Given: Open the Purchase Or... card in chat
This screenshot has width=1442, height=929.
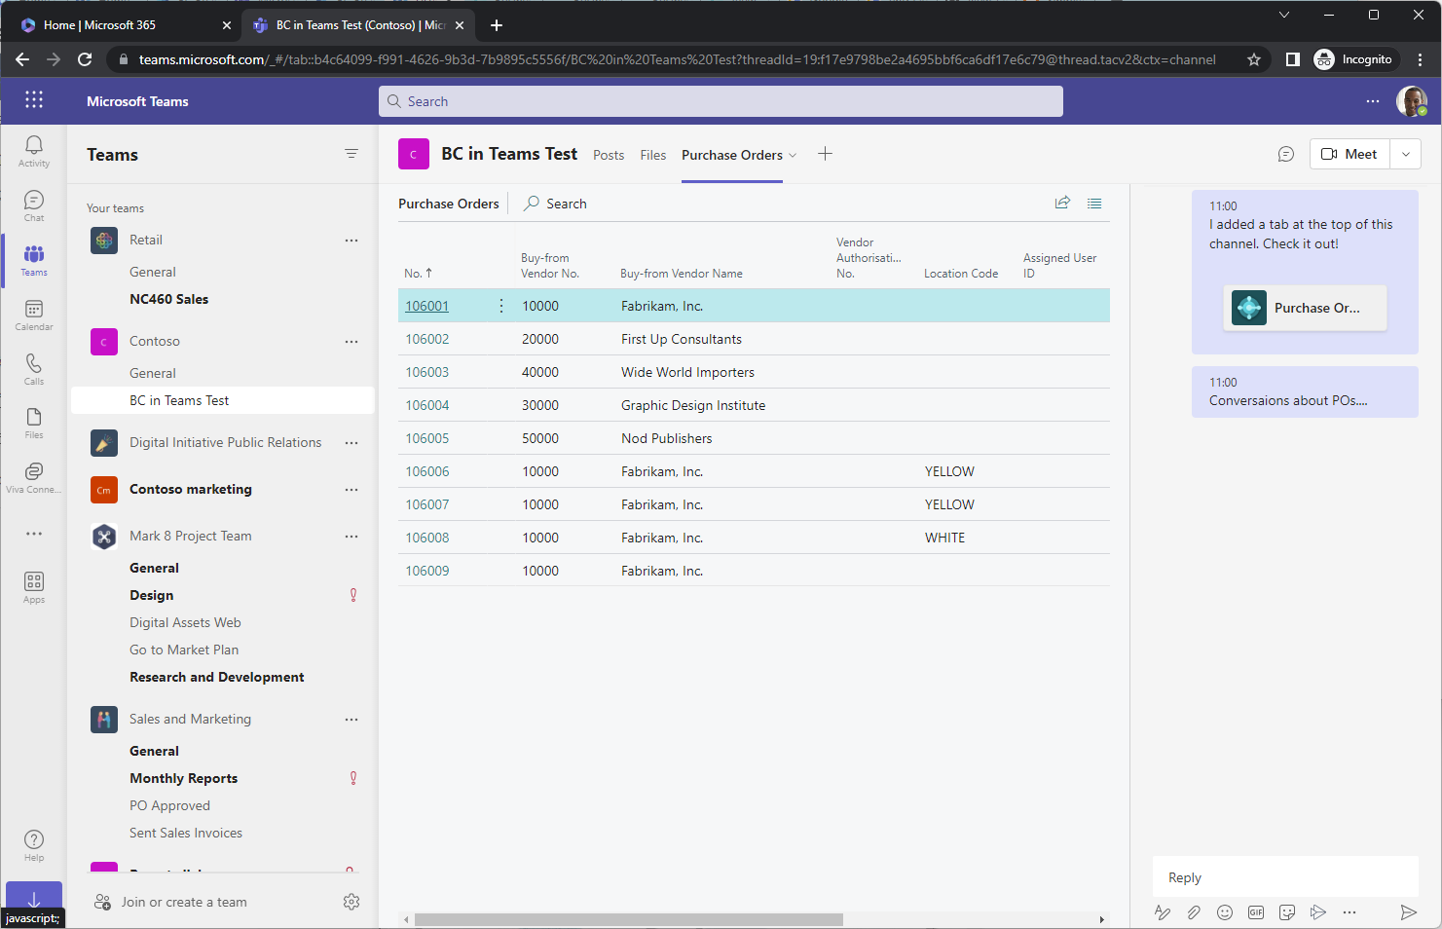Looking at the screenshot, I should click(1305, 308).
